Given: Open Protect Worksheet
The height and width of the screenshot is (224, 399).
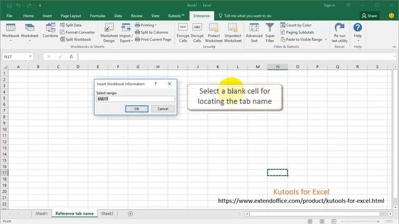Looking at the screenshot, I should click(213, 32).
